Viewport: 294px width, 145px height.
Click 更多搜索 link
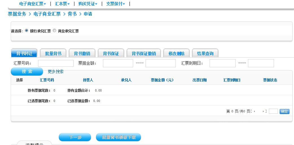(56, 72)
